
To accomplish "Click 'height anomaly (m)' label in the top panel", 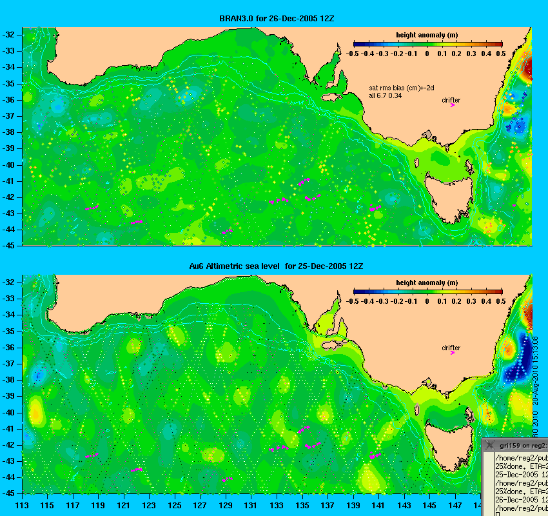I will [427, 35].
